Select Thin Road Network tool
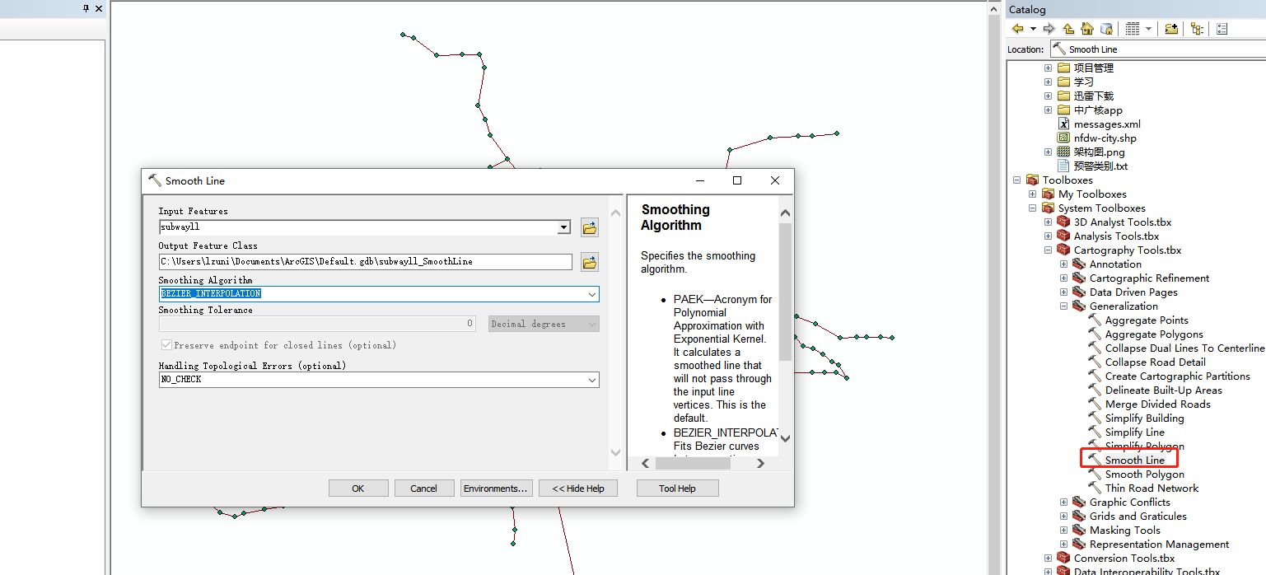 [1152, 488]
